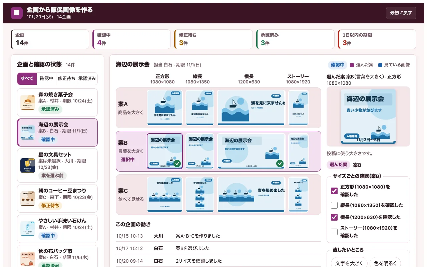Screen dimensions: 427x267
Task: Open 朝のコーヒー豆まつり thumbnail icon
Action: point(28,199)
